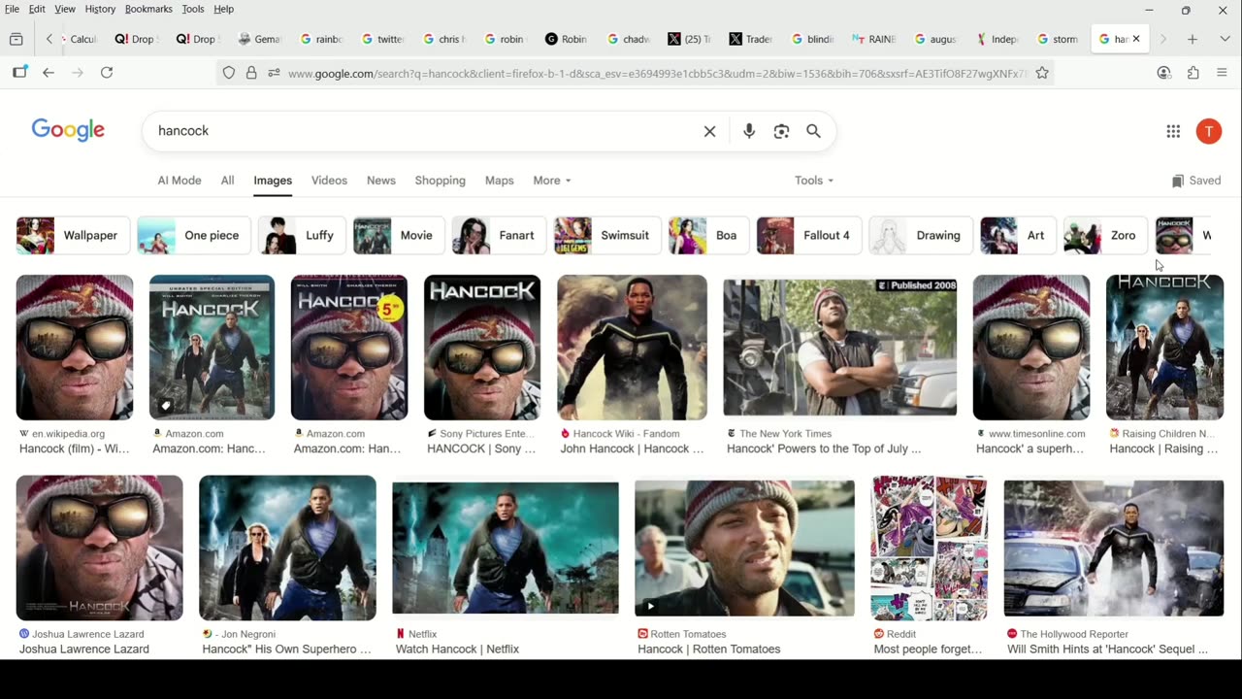Close the active hancock tab
Viewport: 1242px width, 699px height.
(x=1136, y=39)
